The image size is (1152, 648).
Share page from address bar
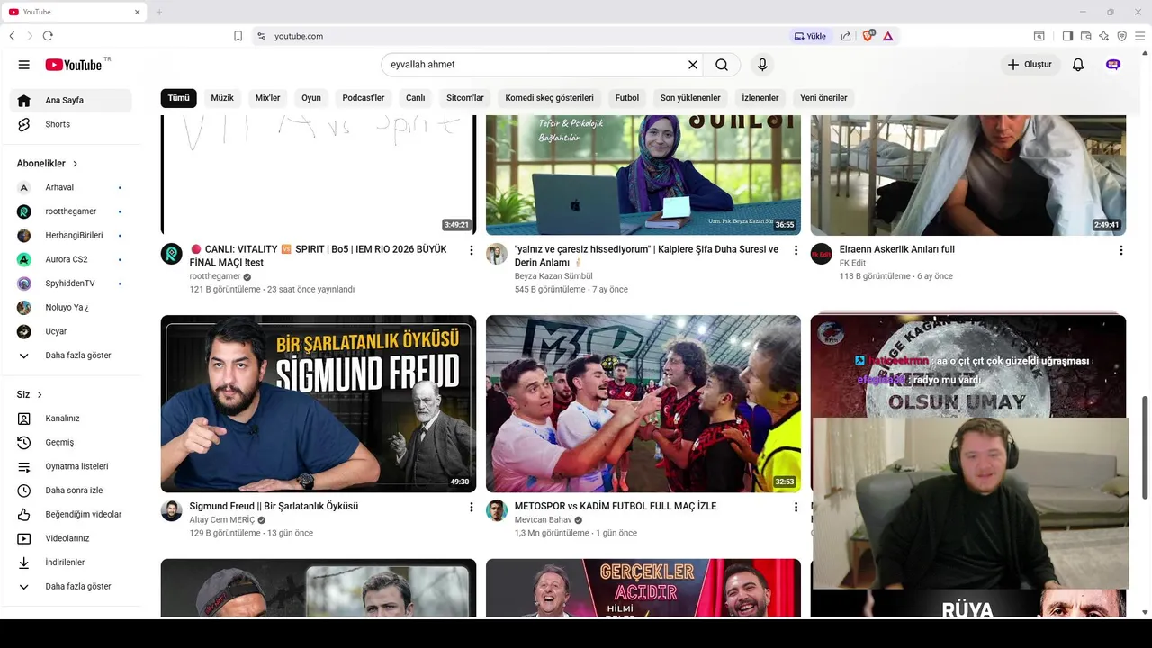pos(846,36)
